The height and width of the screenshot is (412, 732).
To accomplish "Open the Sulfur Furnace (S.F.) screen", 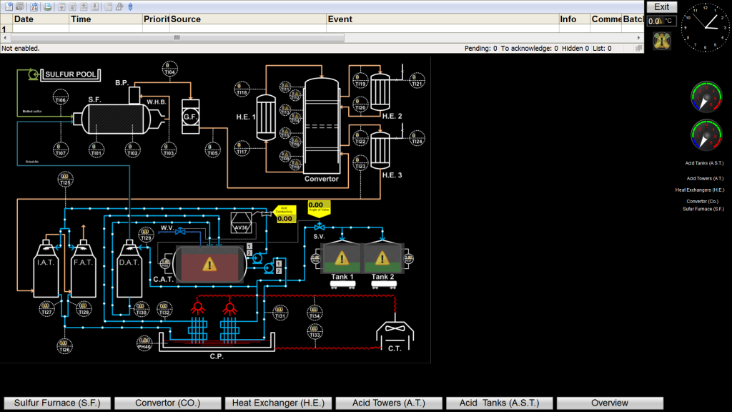I will pyautogui.click(x=57, y=403).
